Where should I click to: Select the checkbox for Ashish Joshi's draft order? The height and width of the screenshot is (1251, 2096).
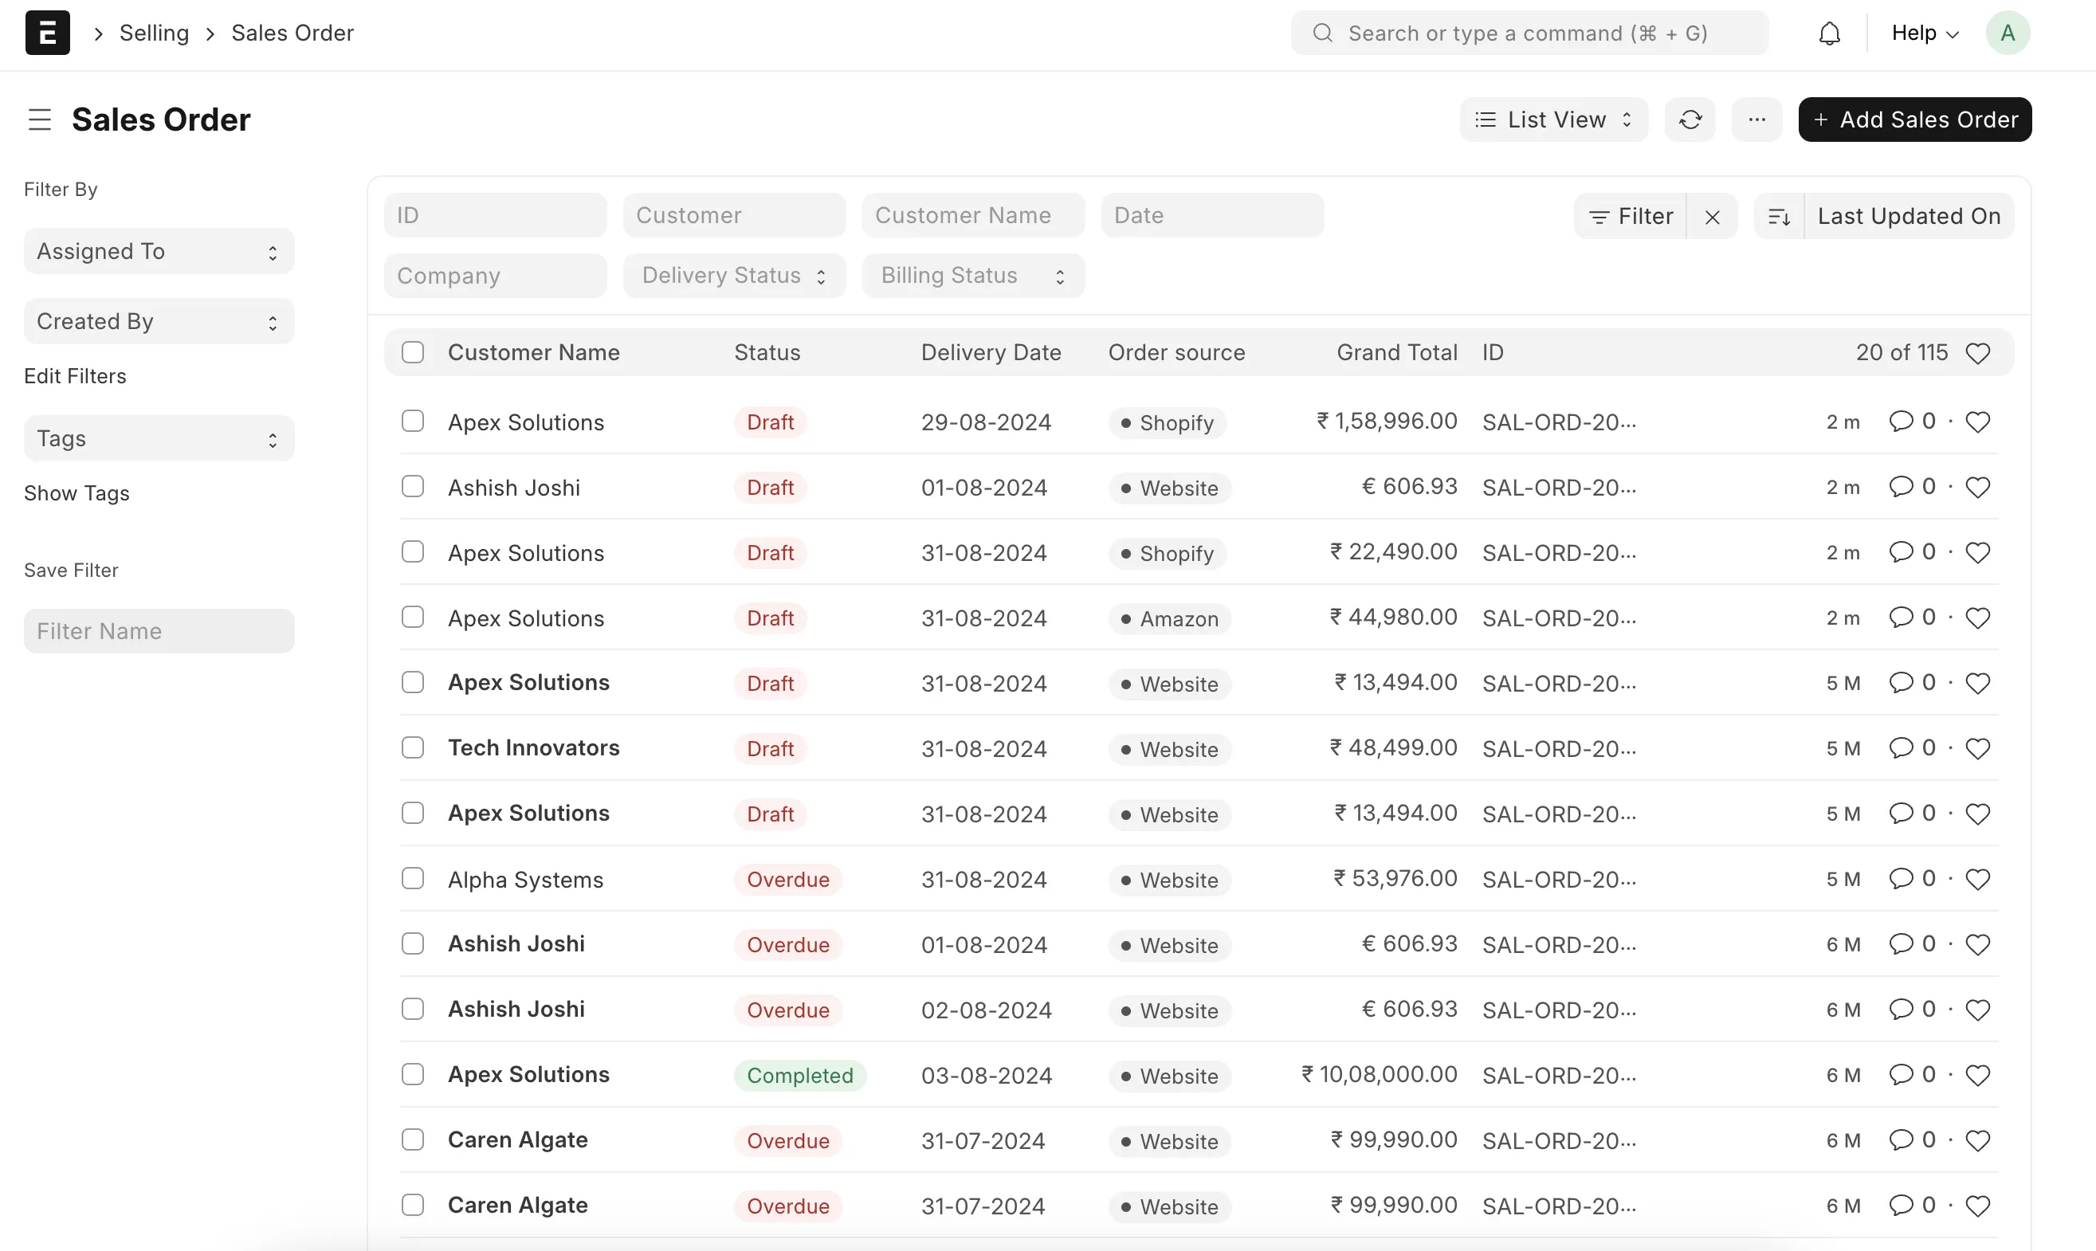pyautogui.click(x=413, y=485)
